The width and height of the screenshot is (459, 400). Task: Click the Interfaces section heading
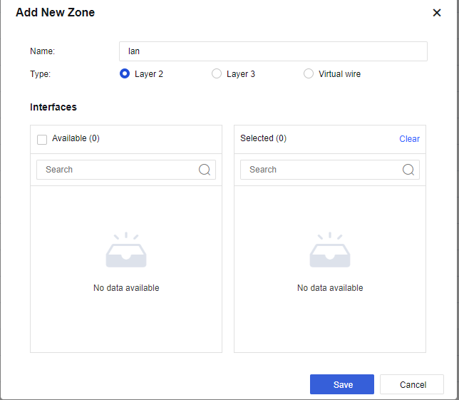(x=53, y=107)
